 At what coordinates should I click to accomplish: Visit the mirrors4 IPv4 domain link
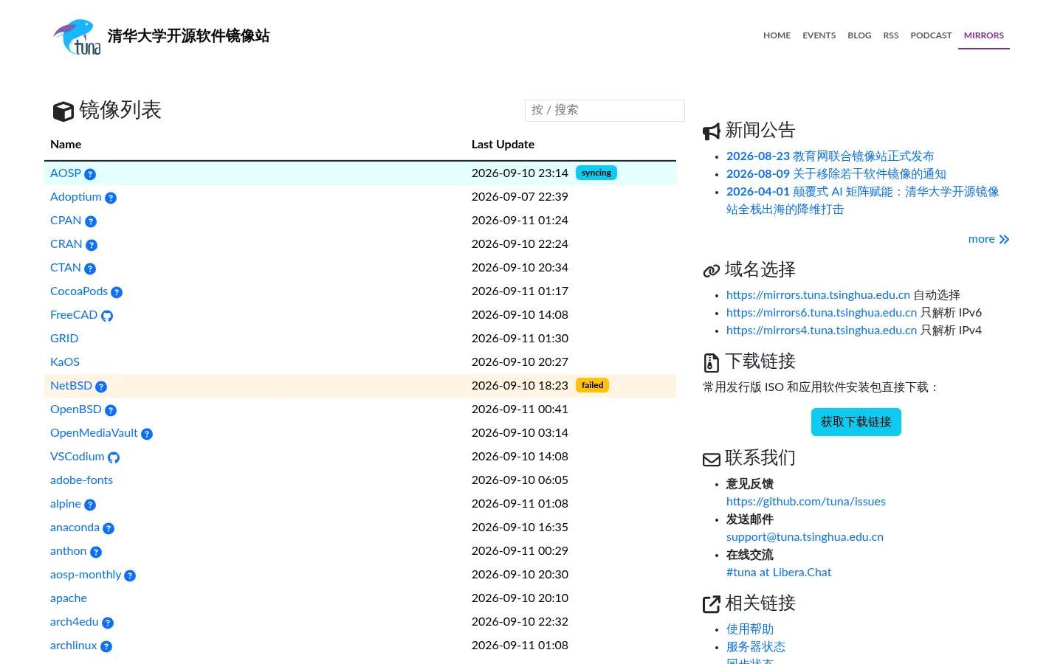(822, 331)
